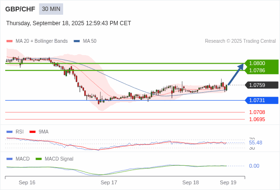
Task: Click the GBP/CHF pair title
Action: (x=20, y=9)
